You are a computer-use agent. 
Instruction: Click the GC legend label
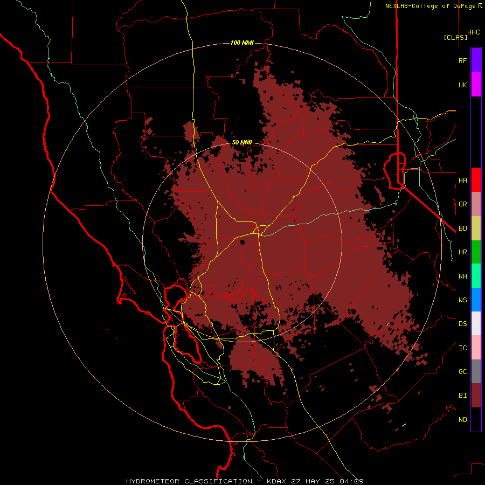tap(462, 371)
